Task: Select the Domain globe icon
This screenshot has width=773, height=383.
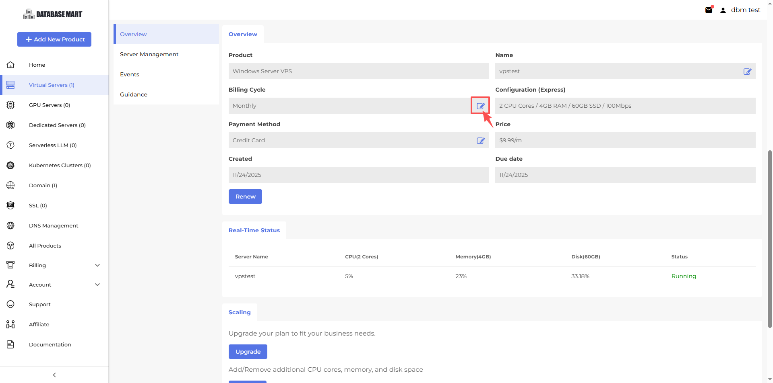Action: (11, 185)
